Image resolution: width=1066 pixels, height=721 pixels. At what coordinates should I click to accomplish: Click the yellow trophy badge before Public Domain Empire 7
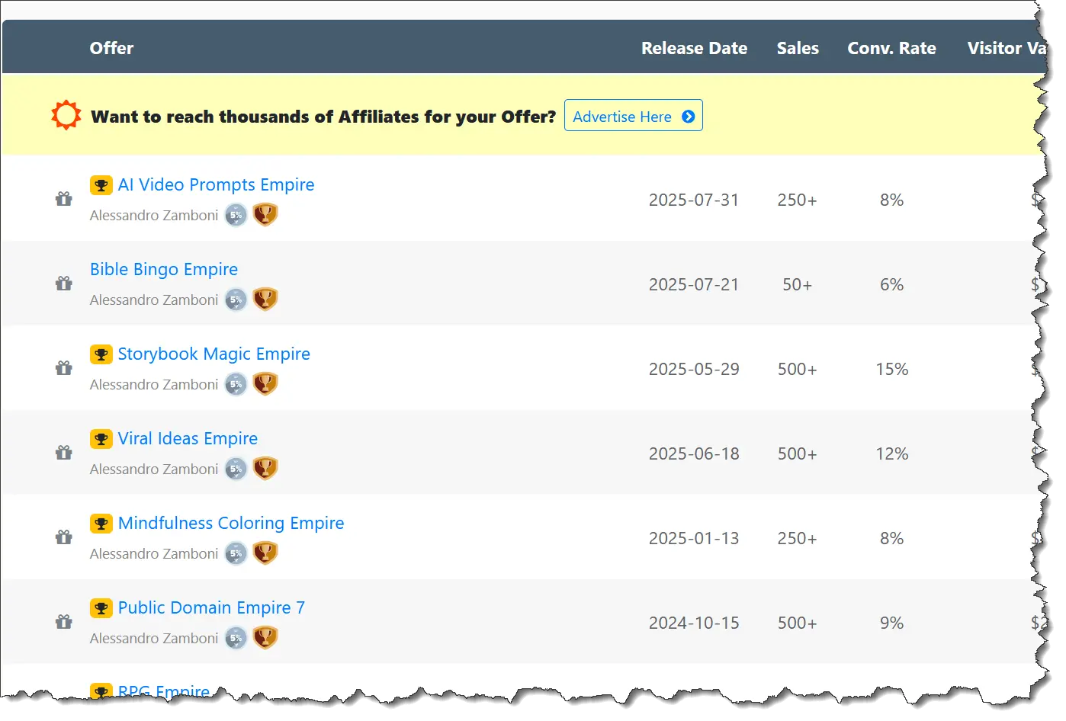pos(101,608)
